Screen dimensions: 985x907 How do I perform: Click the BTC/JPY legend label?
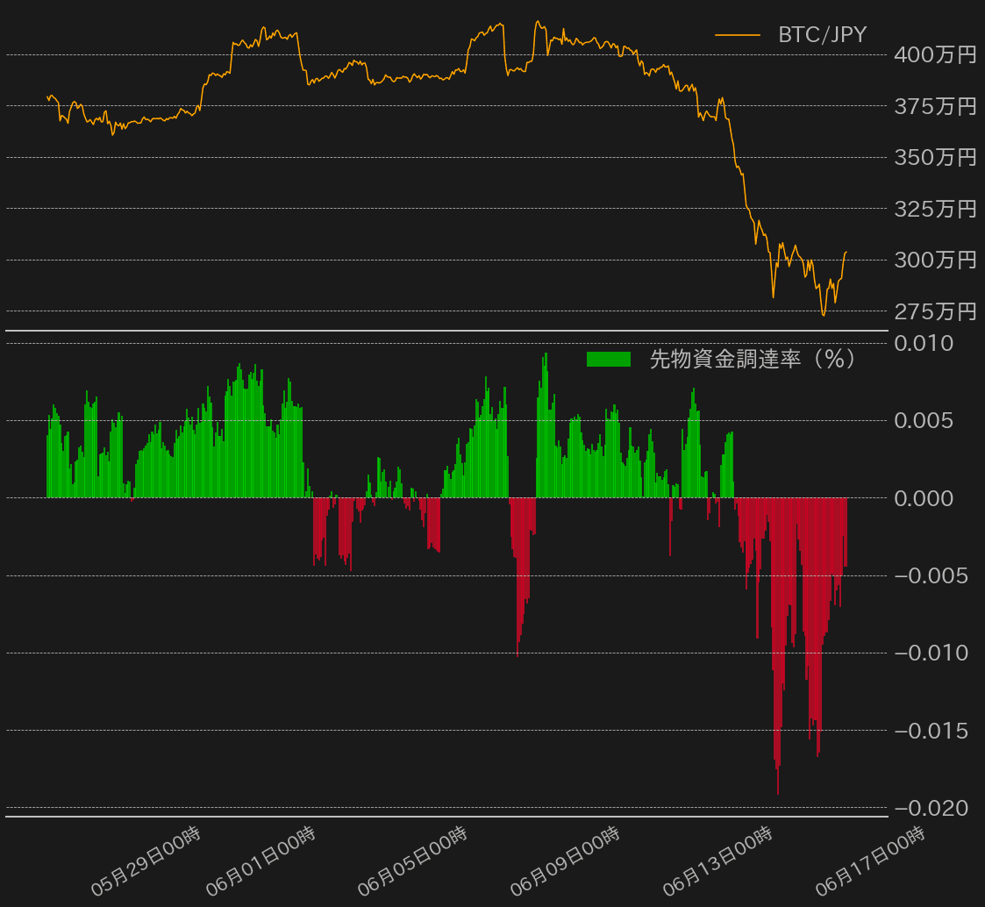pyautogui.click(x=822, y=35)
